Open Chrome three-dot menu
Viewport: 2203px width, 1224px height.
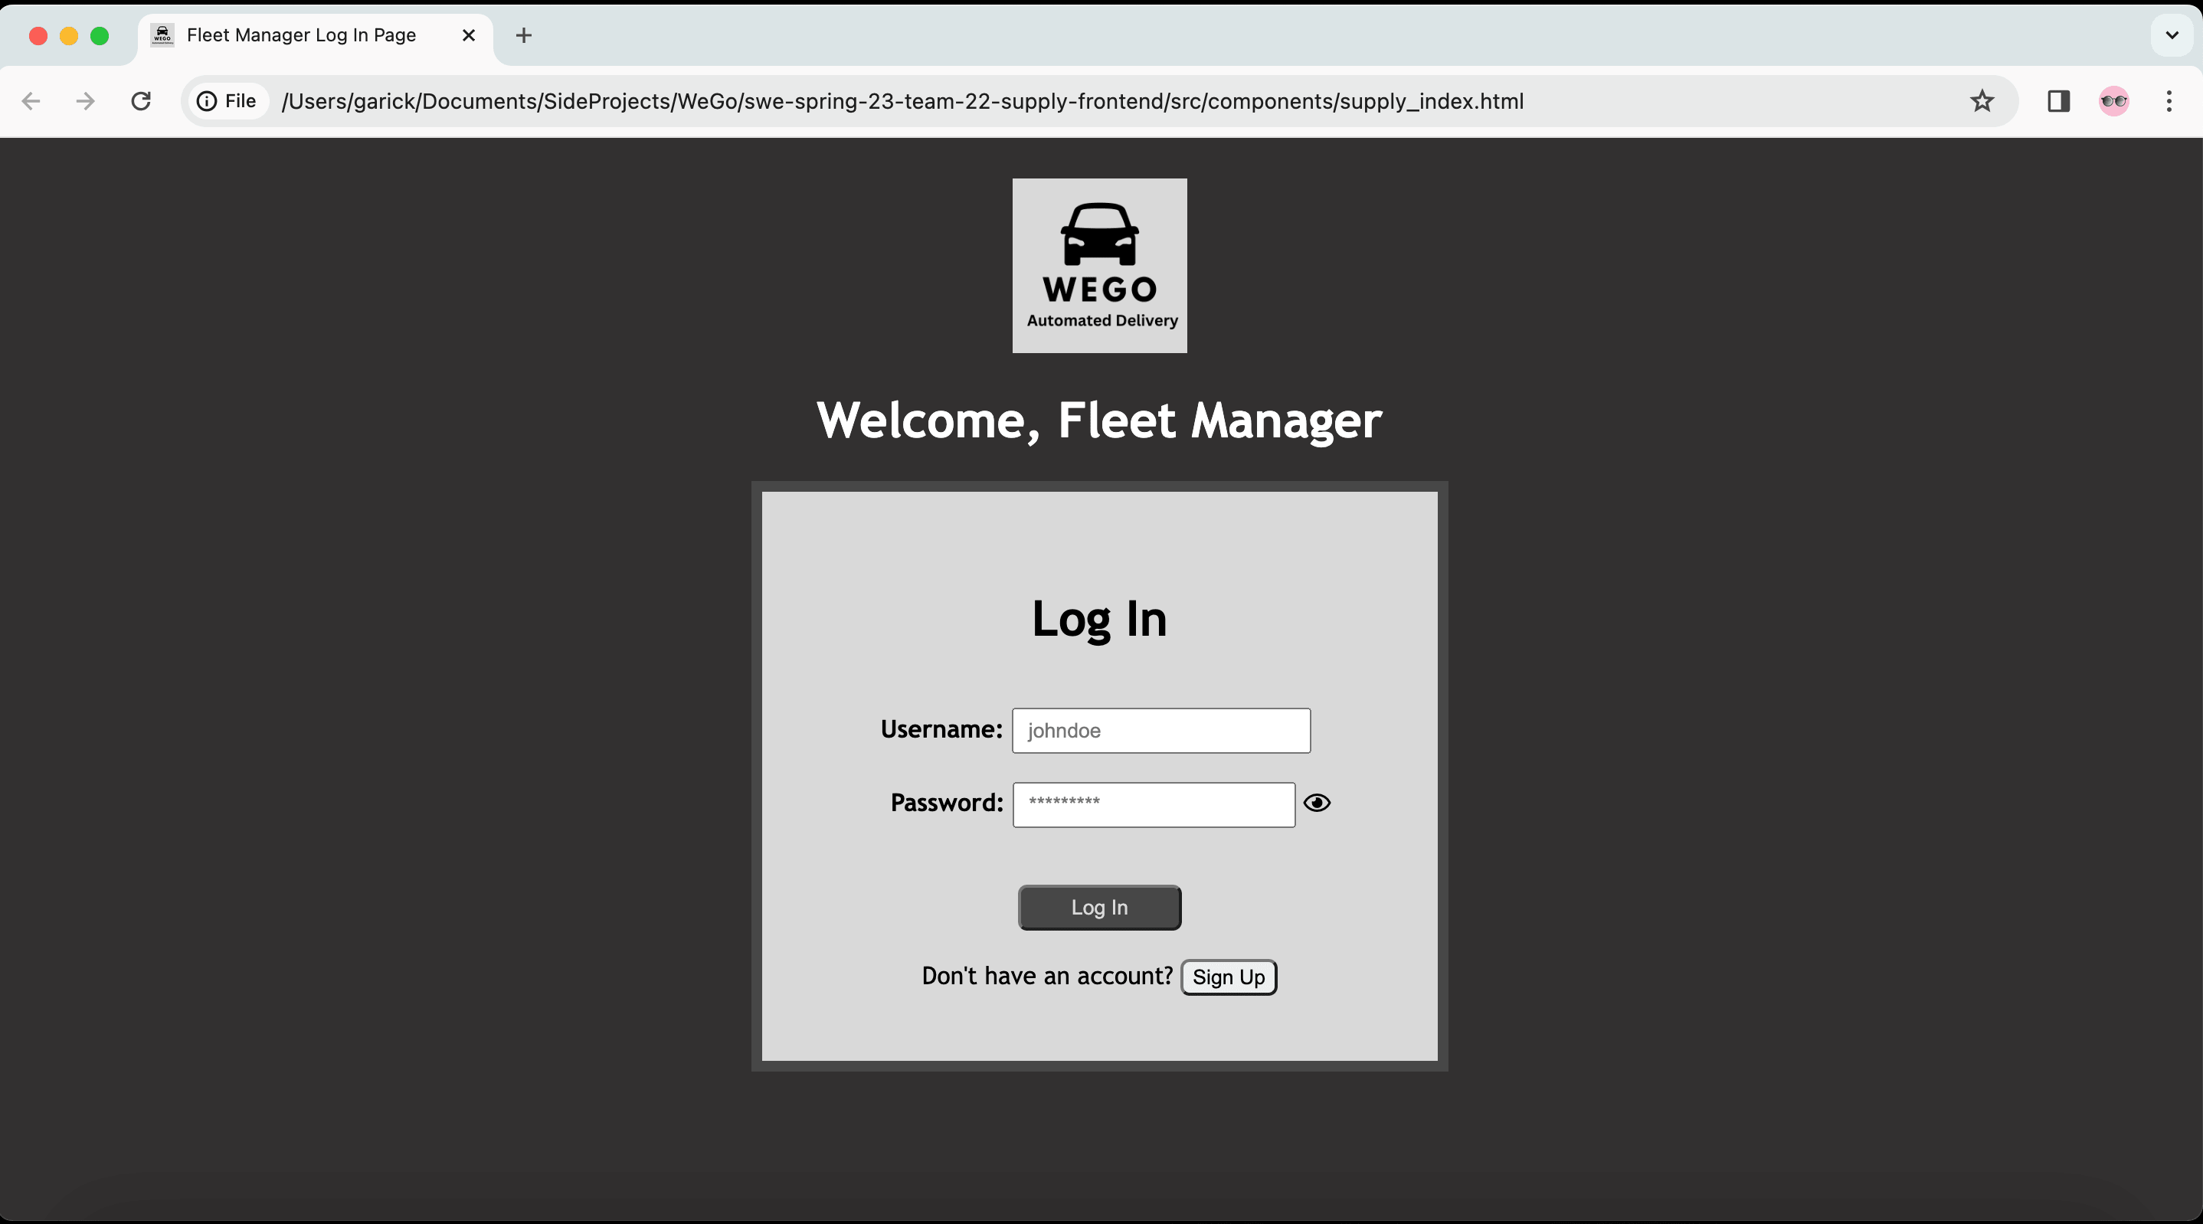pos(2168,101)
